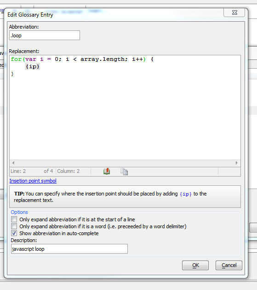Focus the Description field with javascript loop
Image resolution: width=257 pixels, height=290 pixels.
pos(69,249)
